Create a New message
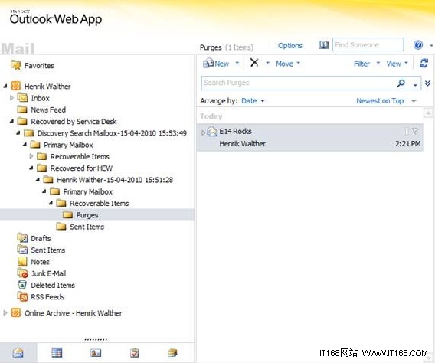This screenshot has width=435, height=363. (216, 64)
